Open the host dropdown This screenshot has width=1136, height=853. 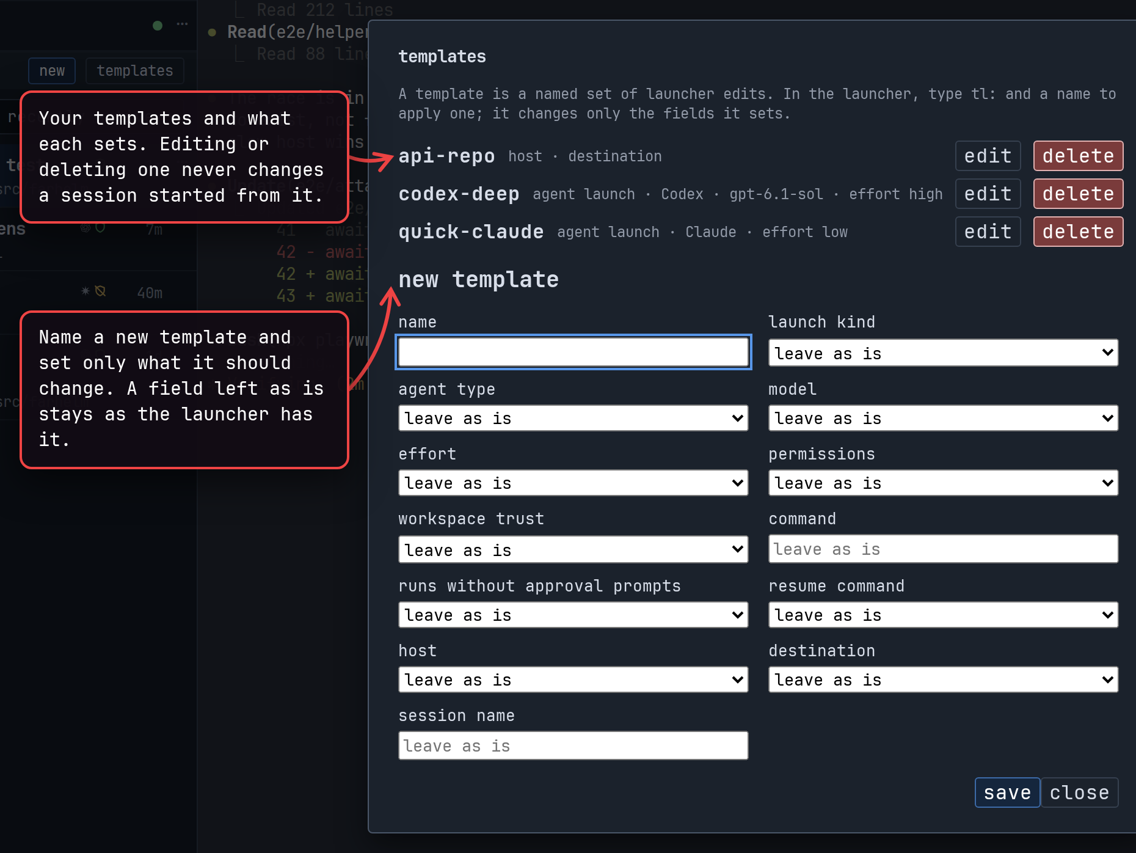tap(573, 679)
